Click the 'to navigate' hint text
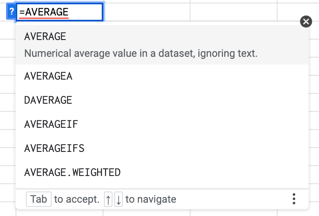The height and width of the screenshot is (216, 319). click(151, 199)
